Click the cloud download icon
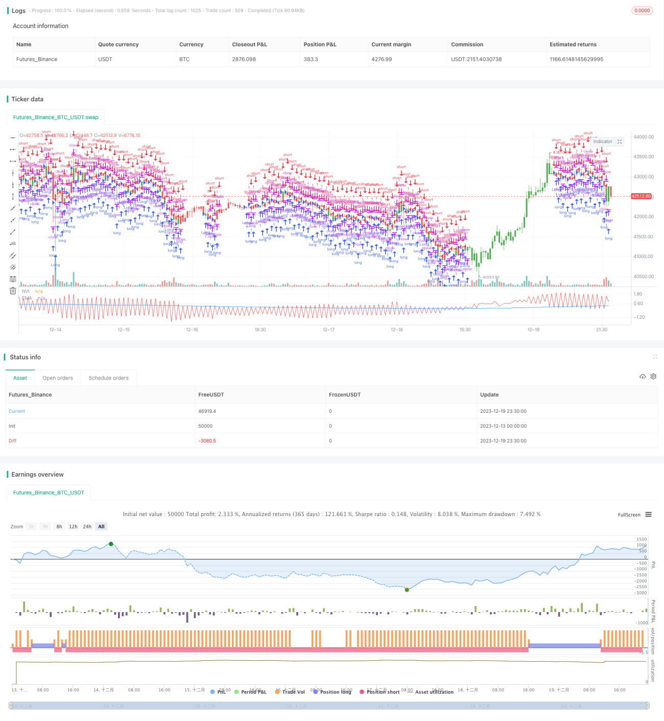Image resolution: width=664 pixels, height=721 pixels. click(643, 377)
